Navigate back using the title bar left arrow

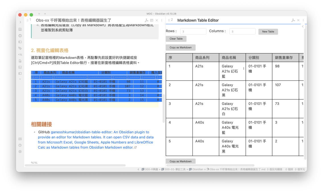click(39, 14)
